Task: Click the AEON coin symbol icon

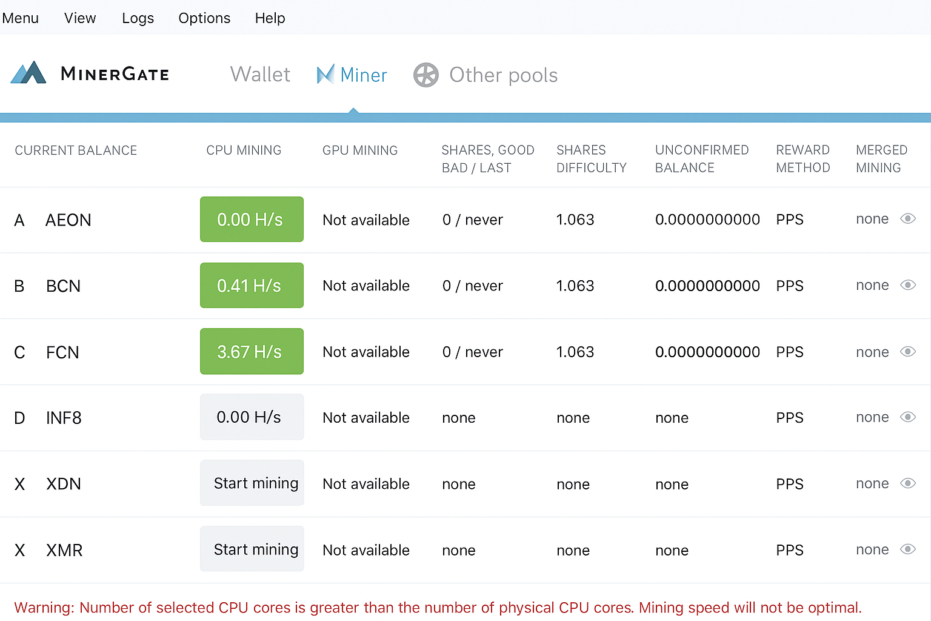Action: pos(19,220)
